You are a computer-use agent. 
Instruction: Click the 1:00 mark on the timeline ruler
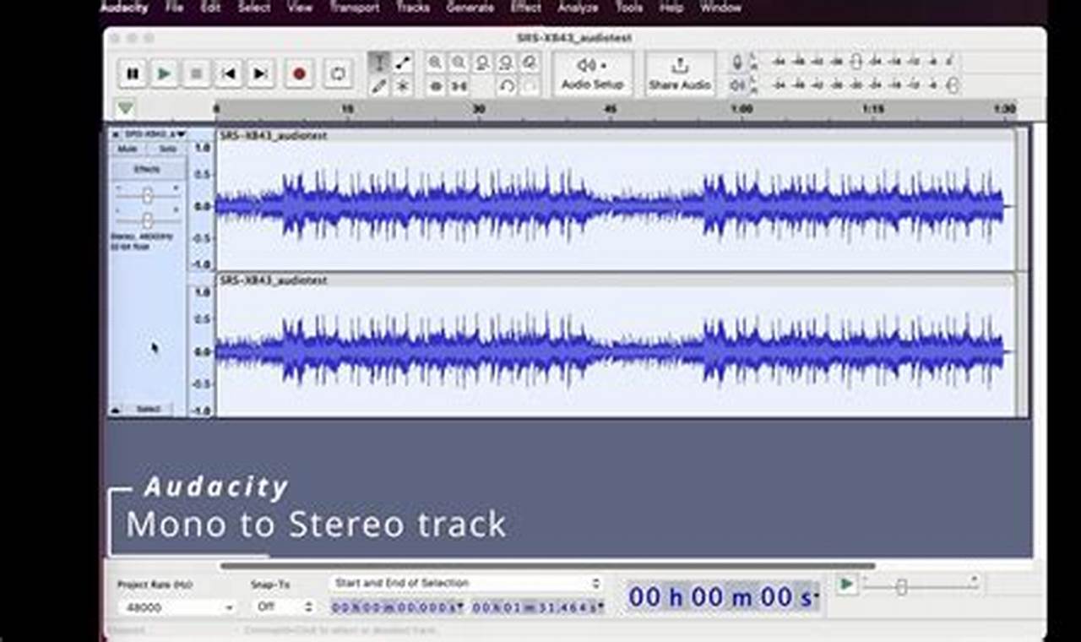741,109
